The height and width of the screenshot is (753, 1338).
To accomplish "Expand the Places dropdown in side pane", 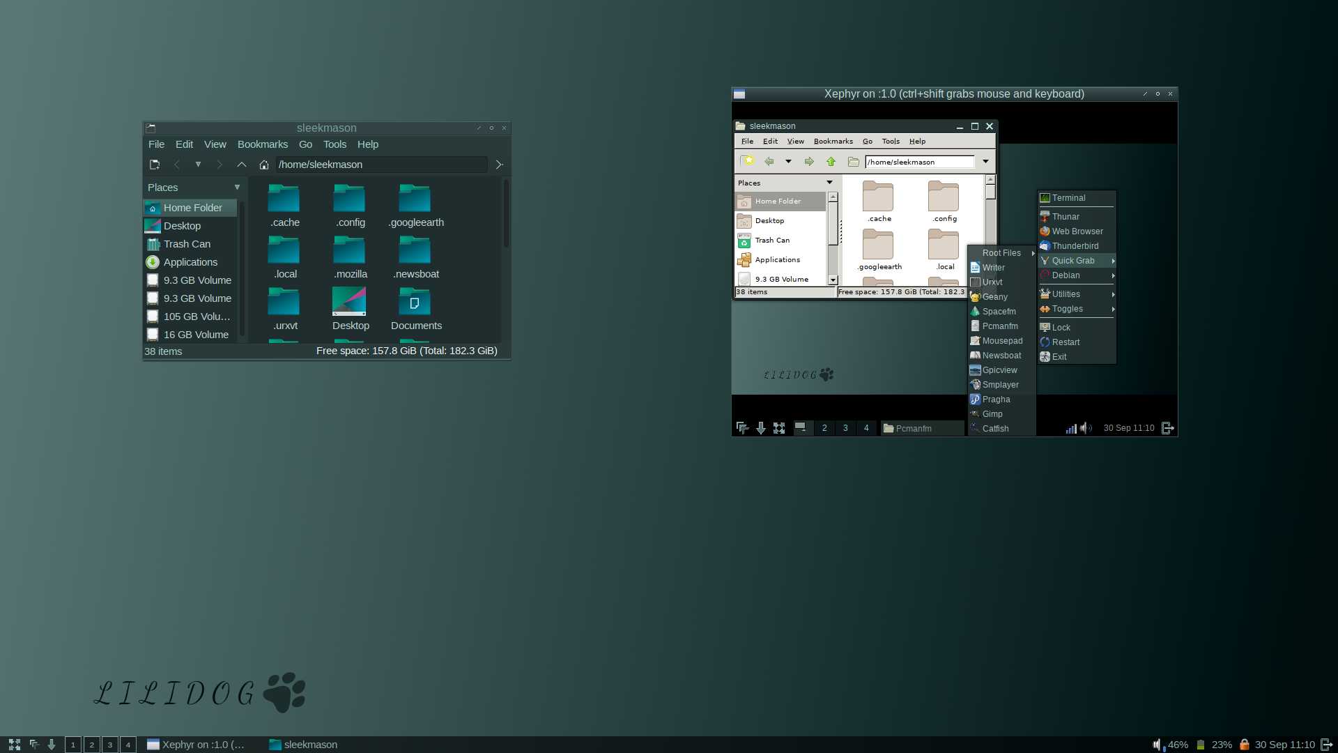I will (237, 188).
